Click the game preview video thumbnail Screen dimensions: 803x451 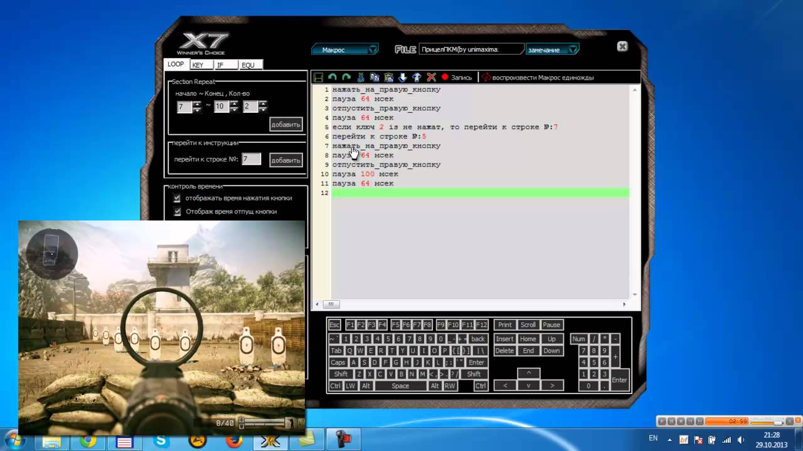point(162,327)
